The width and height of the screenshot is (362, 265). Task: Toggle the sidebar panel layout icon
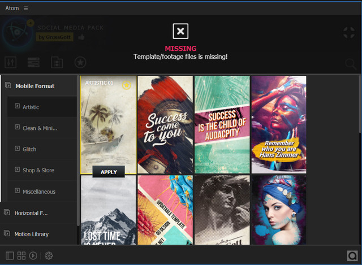click(10, 255)
